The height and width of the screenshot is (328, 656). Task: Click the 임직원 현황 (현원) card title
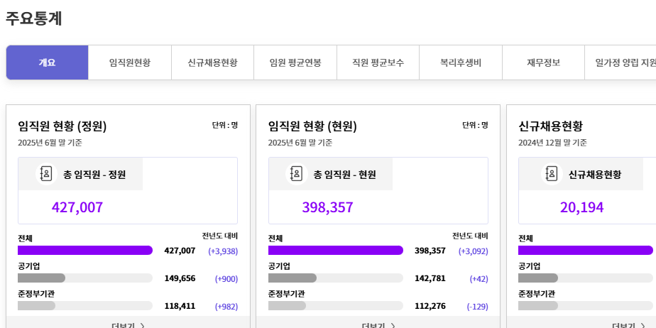[312, 126]
